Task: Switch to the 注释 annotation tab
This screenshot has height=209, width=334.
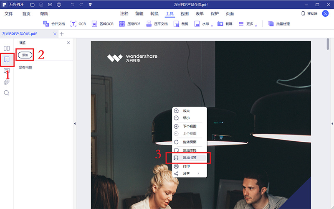Action: [124, 14]
